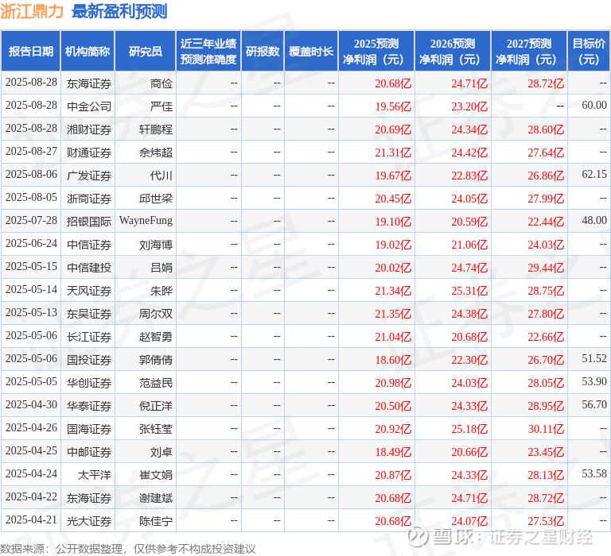Select 中金公司 institution cell
The height and width of the screenshot is (556, 611).
89,106
